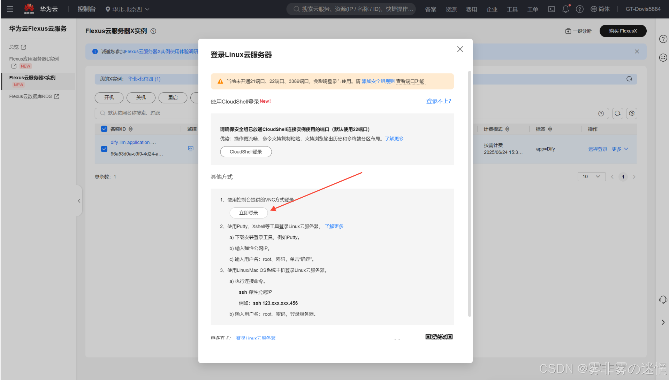The width and height of the screenshot is (669, 380).
Task: Open the 费用 top menu
Action: (x=471, y=9)
